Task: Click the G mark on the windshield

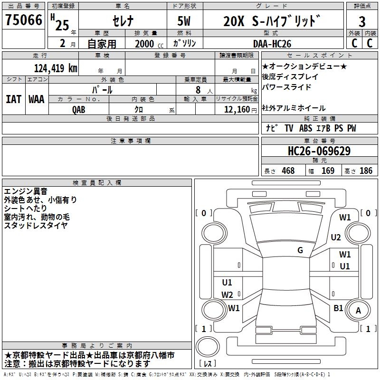Action: (x=300, y=250)
